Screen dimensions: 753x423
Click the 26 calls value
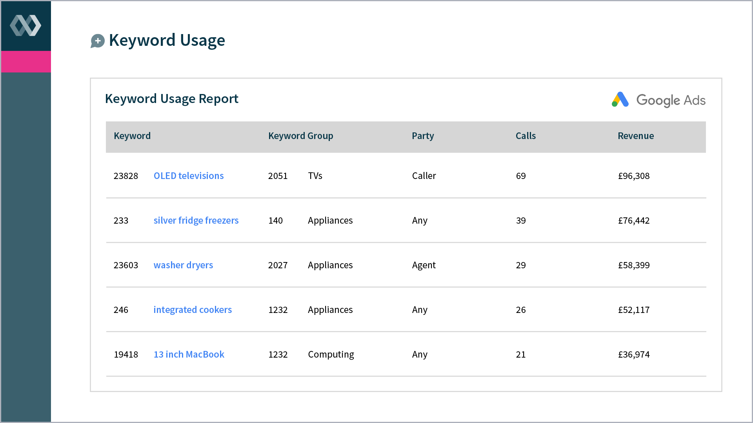(x=521, y=310)
